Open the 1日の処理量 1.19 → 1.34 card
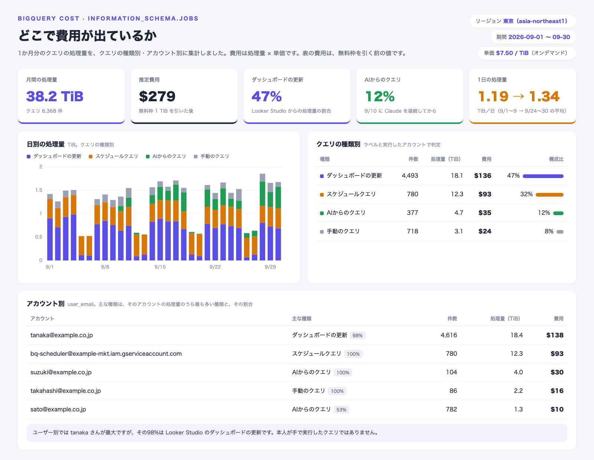594x460 pixels. [x=523, y=96]
